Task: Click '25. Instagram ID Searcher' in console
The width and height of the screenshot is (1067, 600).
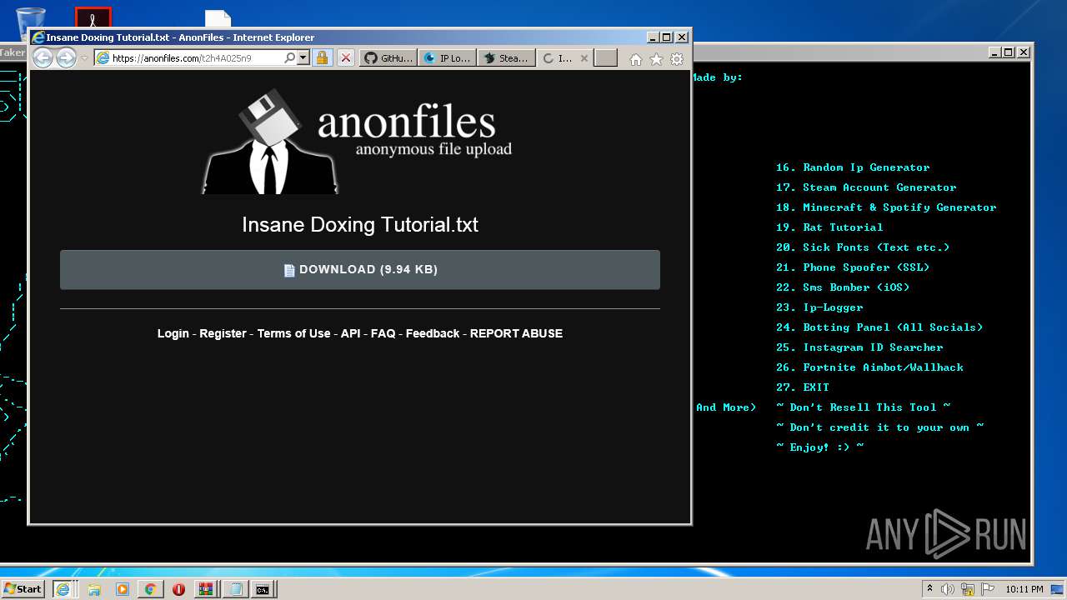Action: point(859,347)
